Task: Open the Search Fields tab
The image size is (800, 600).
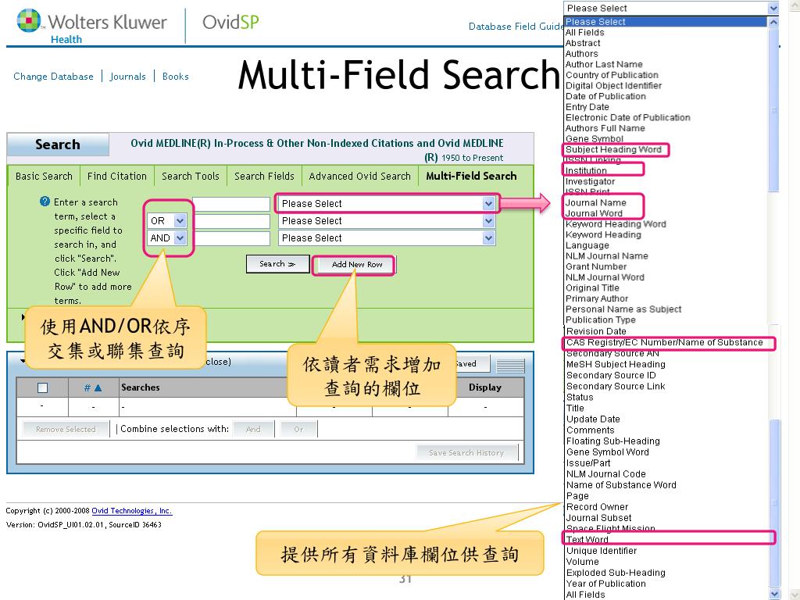Action: [x=264, y=176]
